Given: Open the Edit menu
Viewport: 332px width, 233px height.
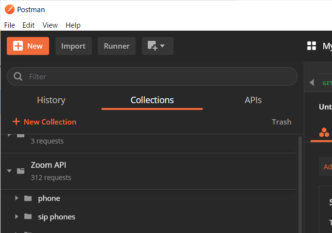Looking at the screenshot, I should click(28, 25).
